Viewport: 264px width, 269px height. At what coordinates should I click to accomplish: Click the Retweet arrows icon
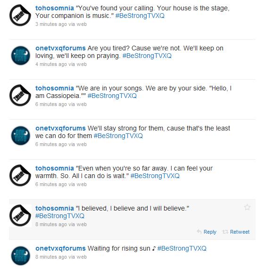(225, 232)
